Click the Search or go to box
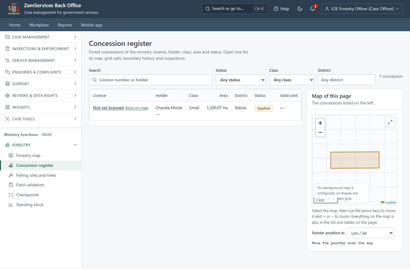Viewport: 410px width, 270px height. point(235,9)
